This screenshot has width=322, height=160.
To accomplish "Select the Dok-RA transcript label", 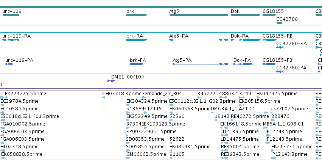I will (x=240, y=36).
